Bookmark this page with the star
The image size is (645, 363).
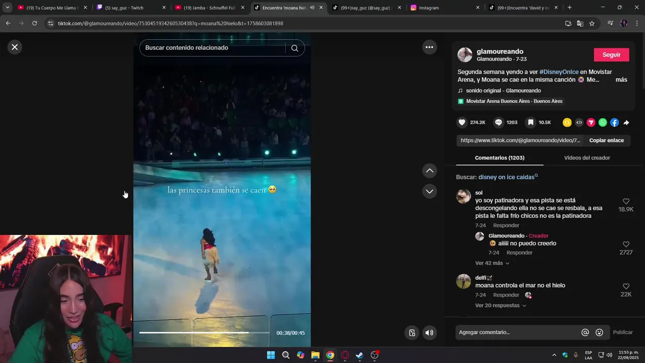(592, 23)
